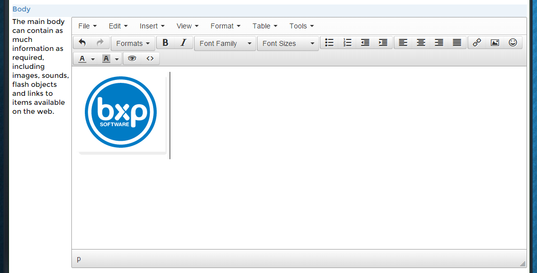537x273 pixels.
Task: Insert a numbered list
Action: pyautogui.click(x=347, y=43)
